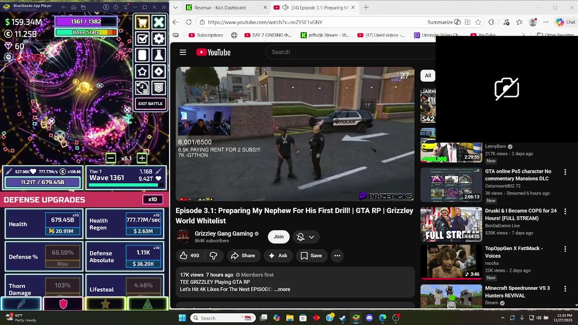Viewport: 578px width, 325px height.
Task: Click the YouTube logo
Action: point(213,52)
